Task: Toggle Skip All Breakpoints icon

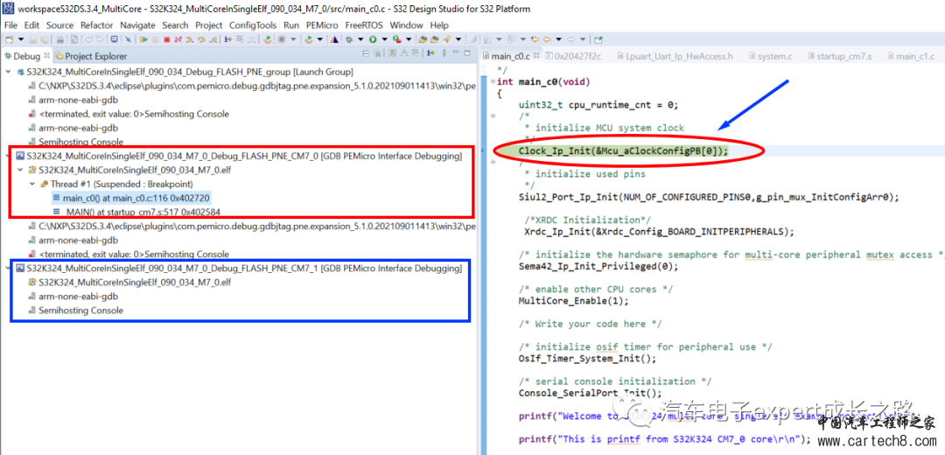Action: click(x=128, y=39)
